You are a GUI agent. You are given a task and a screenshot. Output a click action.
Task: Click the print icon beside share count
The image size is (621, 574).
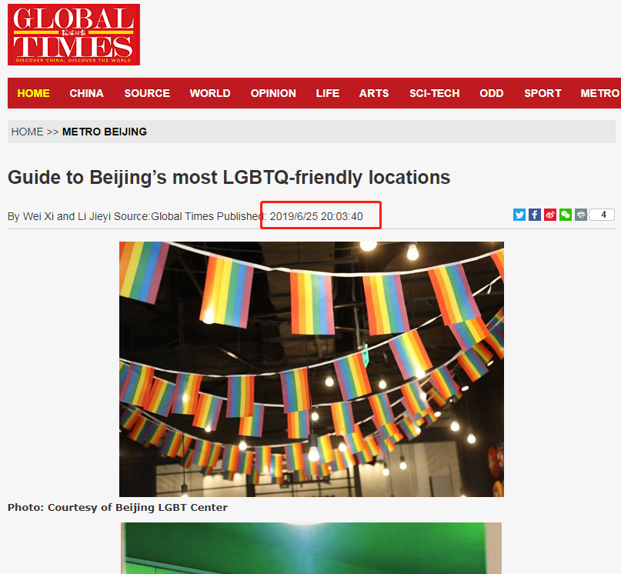(x=581, y=215)
